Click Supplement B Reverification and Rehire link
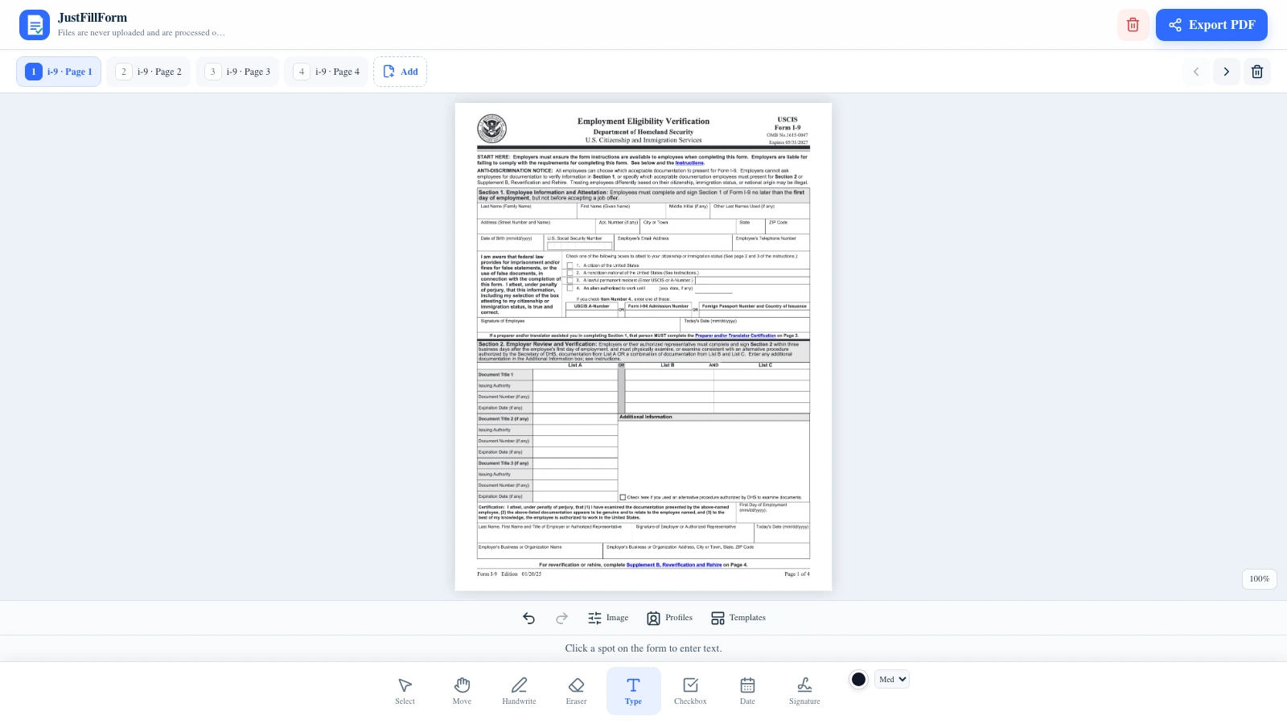 (674, 565)
